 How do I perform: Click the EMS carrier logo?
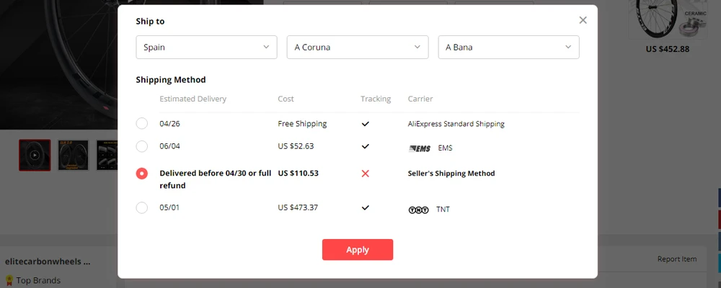tap(419, 148)
